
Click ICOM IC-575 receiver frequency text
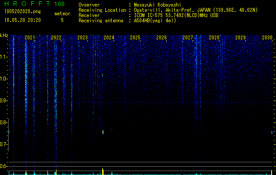click(x=176, y=15)
